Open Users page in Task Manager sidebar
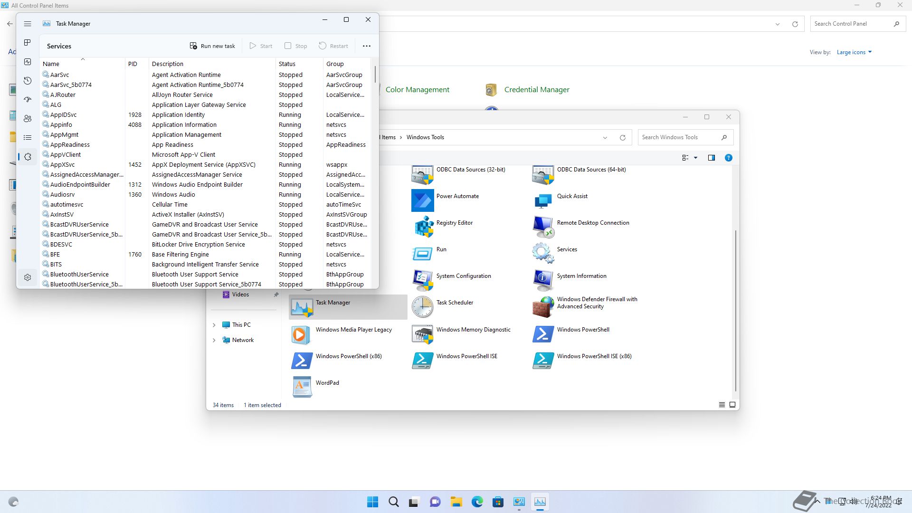This screenshot has height=513, width=912. pyautogui.click(x=28, y=119)
